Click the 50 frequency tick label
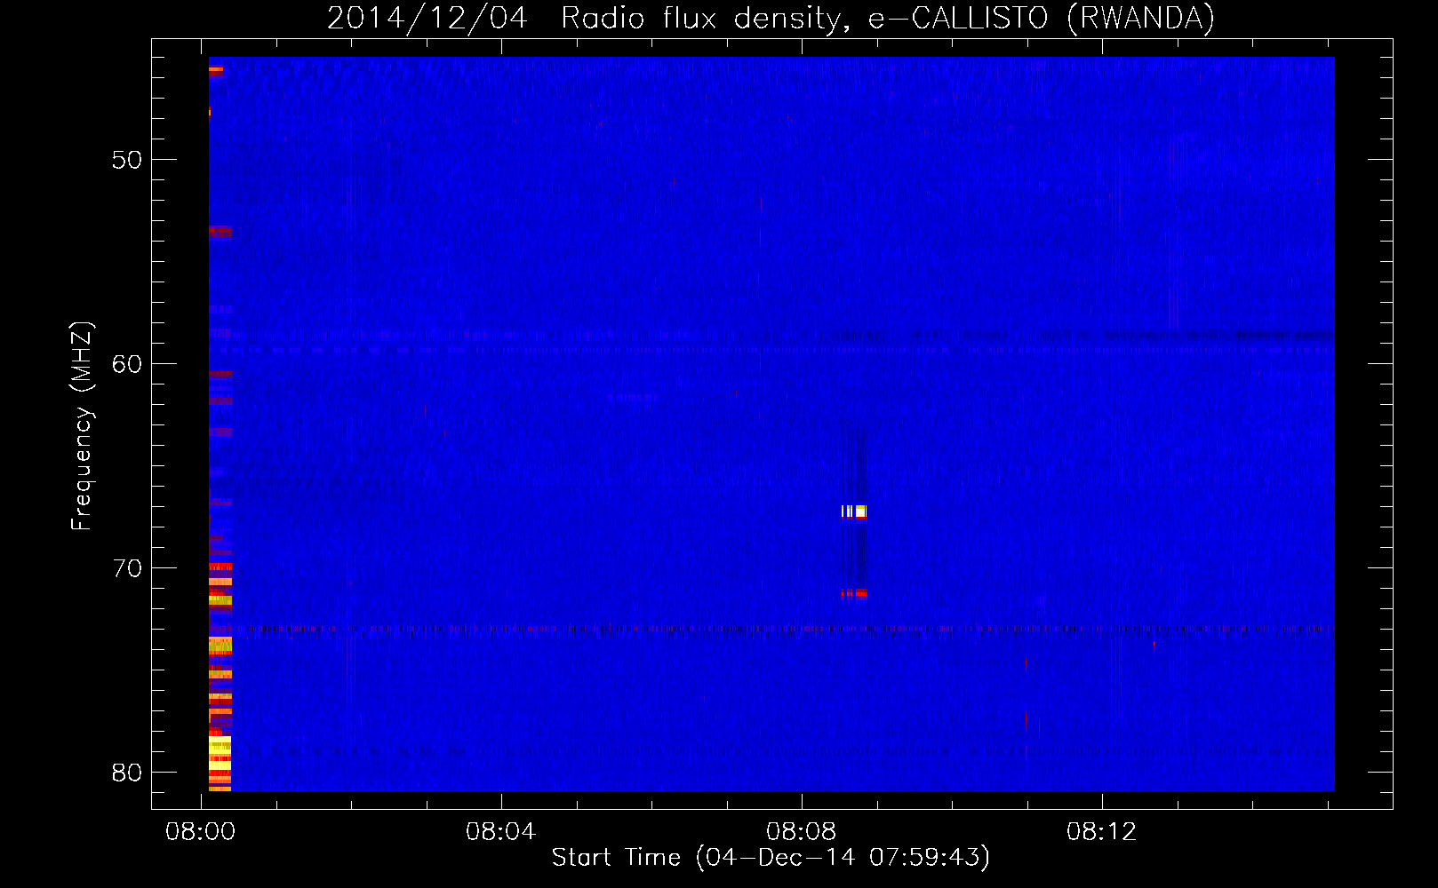 (x=127, y=160)
